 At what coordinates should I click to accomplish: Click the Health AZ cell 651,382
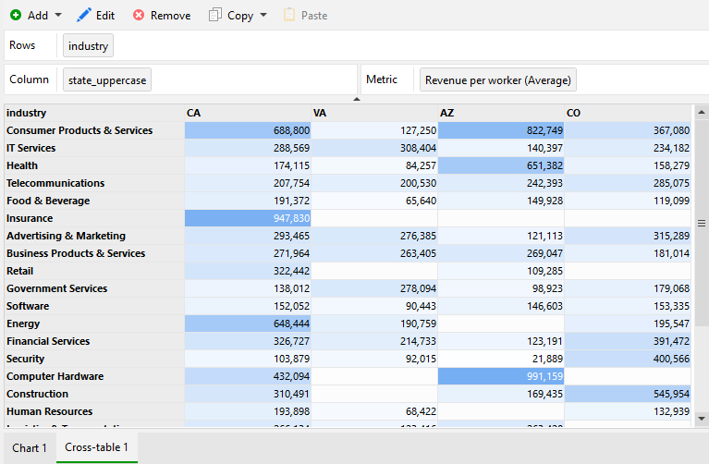[x=501, y=165]
